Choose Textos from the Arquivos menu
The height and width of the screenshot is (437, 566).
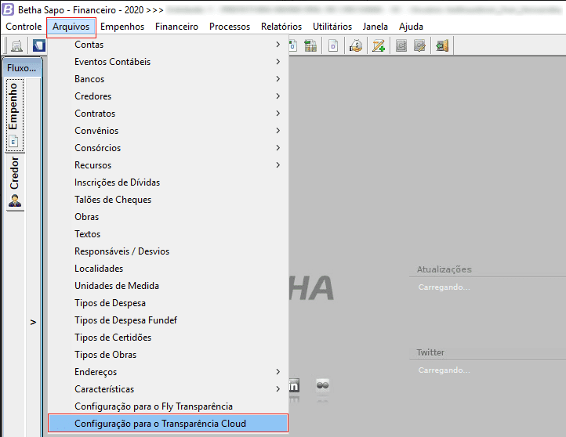[169, 234]
